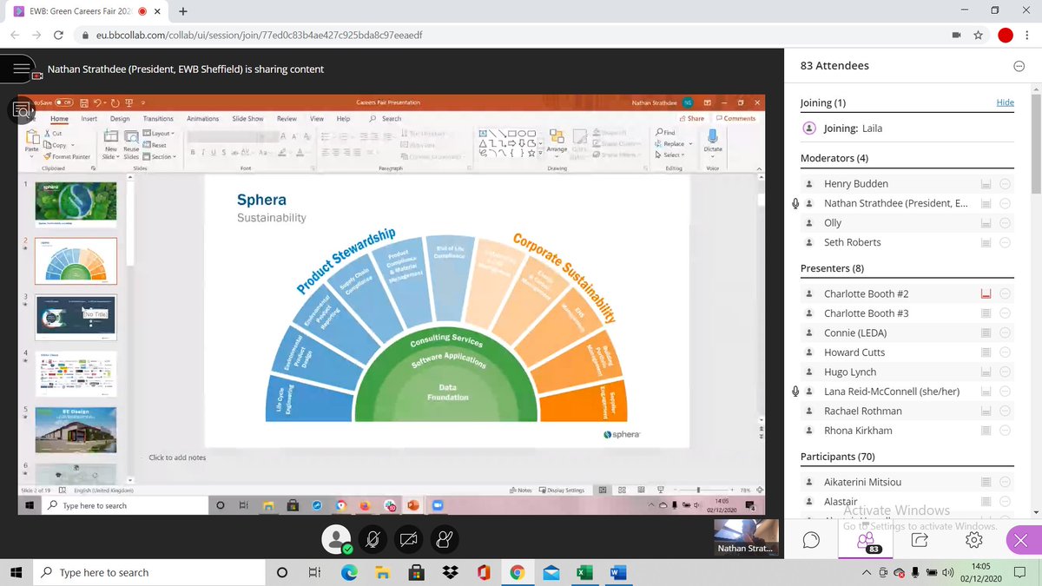Open the Review ribbon tab

[287, 119]
